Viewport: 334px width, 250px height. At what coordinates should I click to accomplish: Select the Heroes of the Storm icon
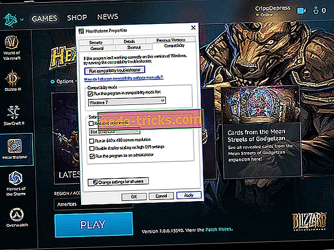click(x=16, y=178)
